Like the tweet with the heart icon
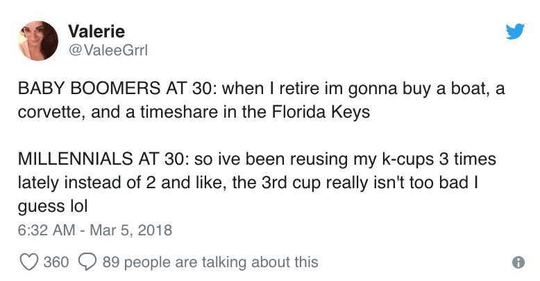This screenshot has width=540, height=281. [x=28, y=262]
